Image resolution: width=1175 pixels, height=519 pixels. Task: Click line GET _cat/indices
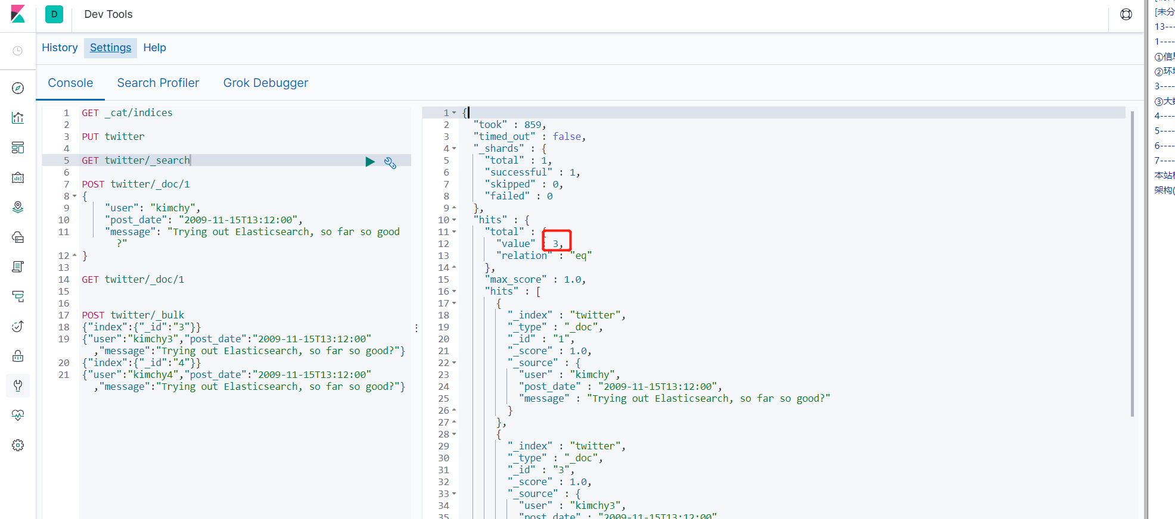pyautogui.click(x=127, y=112)
